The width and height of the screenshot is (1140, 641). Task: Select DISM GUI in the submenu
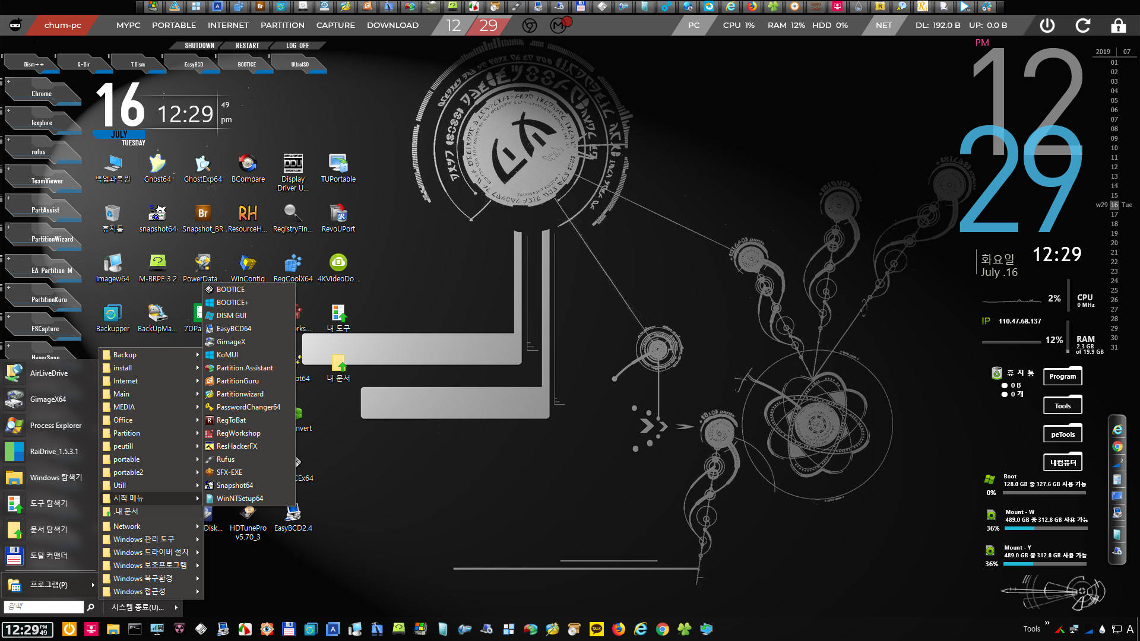(249, 316)
